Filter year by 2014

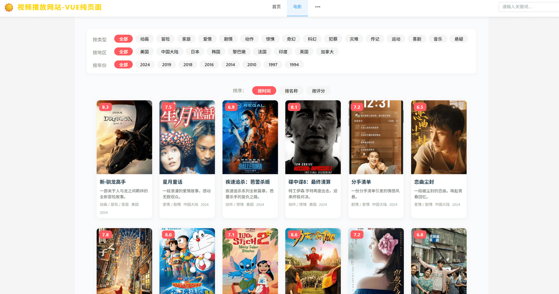tap(230, 65)
